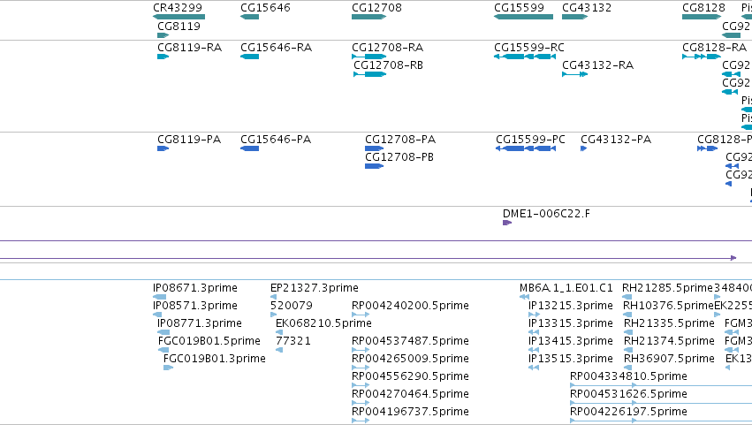Click RP004537487.5prime feature
752x425 pixels.
tap(361, 350)
